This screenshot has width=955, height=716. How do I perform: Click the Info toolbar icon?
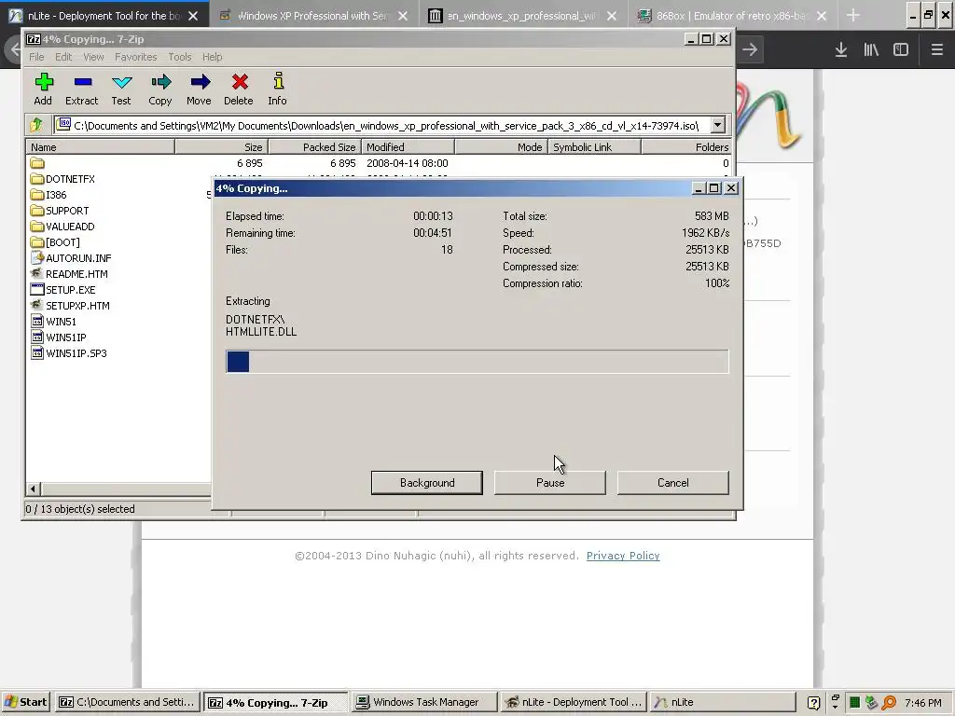point(278,81)
